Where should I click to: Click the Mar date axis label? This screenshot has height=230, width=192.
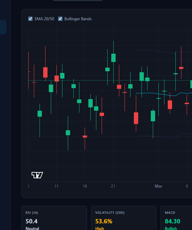tap(158, 186)
